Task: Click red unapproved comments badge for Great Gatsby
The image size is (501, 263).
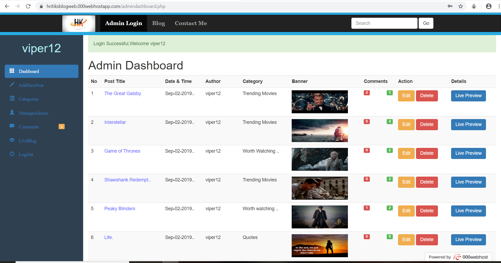Action: click(x=367, y=93)
